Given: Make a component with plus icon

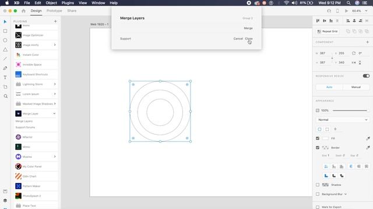Looking at the screenshot, I should pos(368,42).
